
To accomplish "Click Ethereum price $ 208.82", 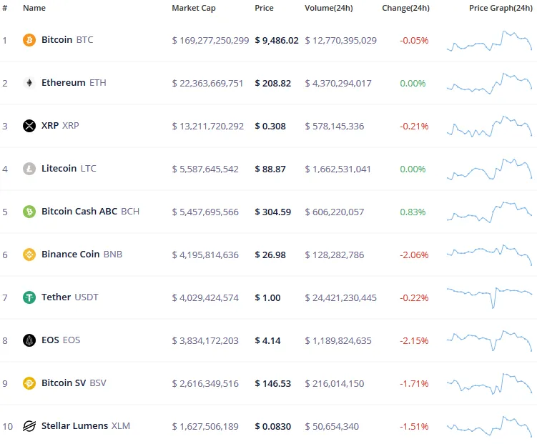I will coord(273,83).
